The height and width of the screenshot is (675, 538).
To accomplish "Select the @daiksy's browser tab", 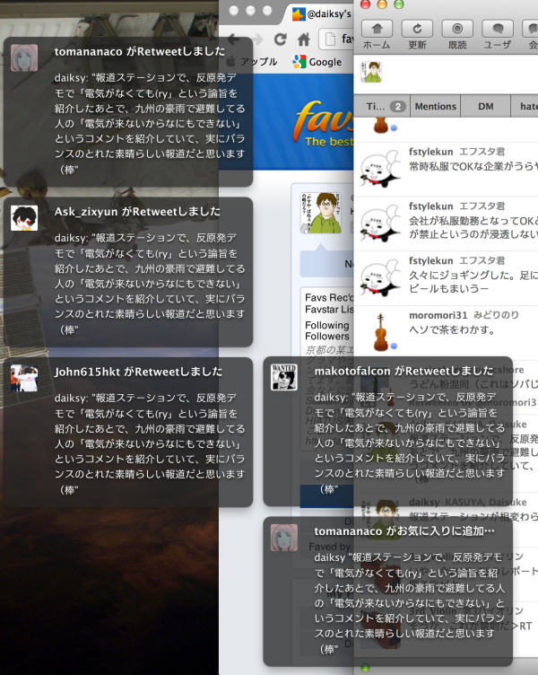I will [323, 13].
